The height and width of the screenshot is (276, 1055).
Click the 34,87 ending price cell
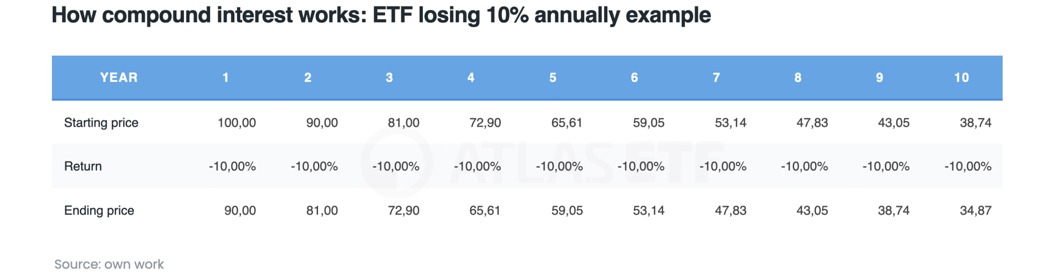975,211
